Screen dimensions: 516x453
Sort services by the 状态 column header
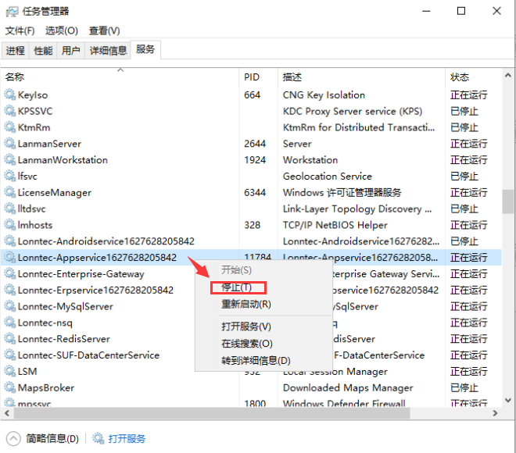[x=473, y=77]
